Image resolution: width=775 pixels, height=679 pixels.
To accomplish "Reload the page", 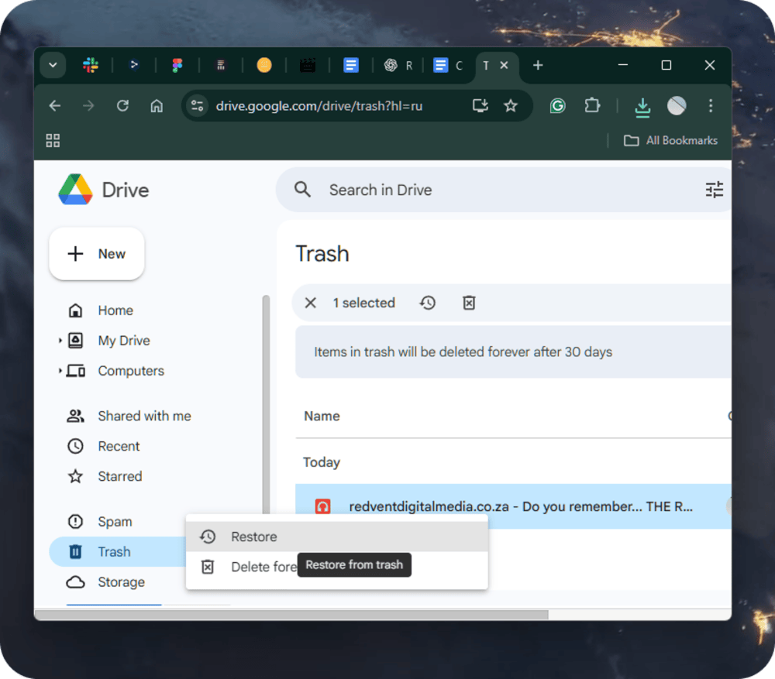I will (x=122, y=106).
